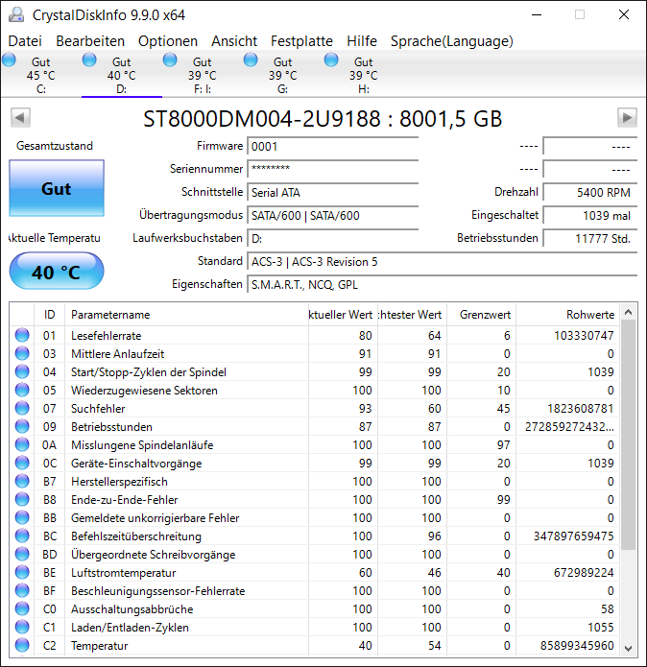This screenshot has height=667, width=647.
Task: Click the 40 °C temperature indicator
Action: [57, 272]
